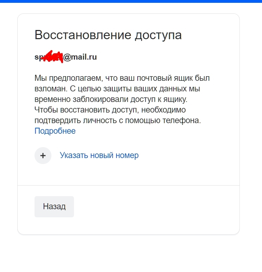Click the word "взломан" in the message
The image size is (262, 272).
point(47,89)
